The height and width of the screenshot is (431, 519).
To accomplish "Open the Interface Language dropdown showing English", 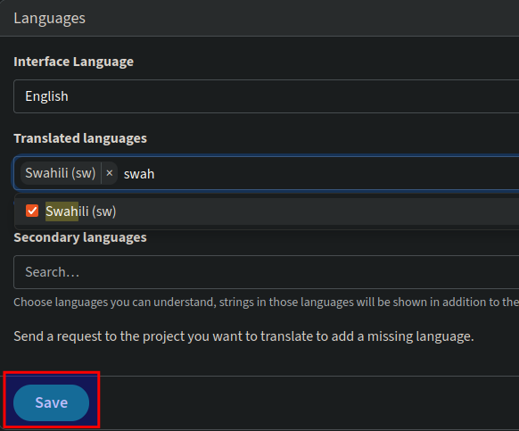I will [x=266, y=96].
